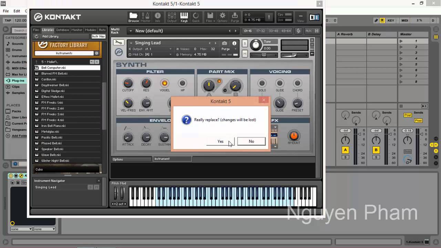Screen dimensions: 441x248
Task: Click the Tune knob
Action: [x=256, y=45]
